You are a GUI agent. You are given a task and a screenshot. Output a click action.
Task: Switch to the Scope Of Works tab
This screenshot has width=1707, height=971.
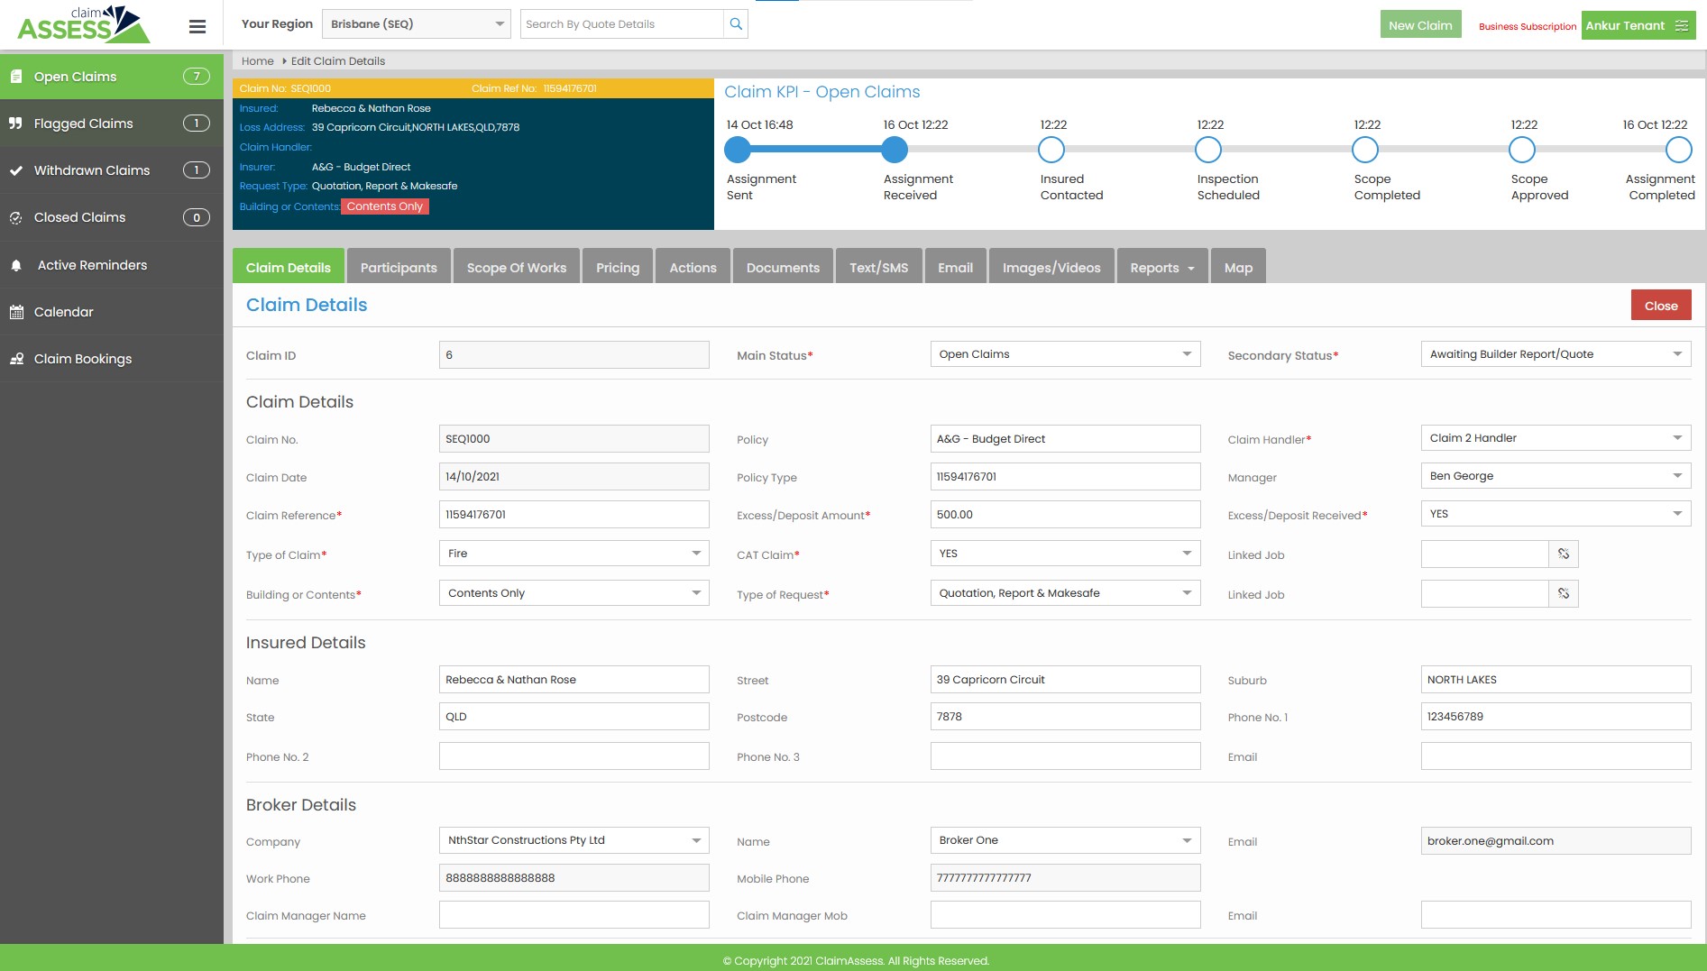coord(516,268)
